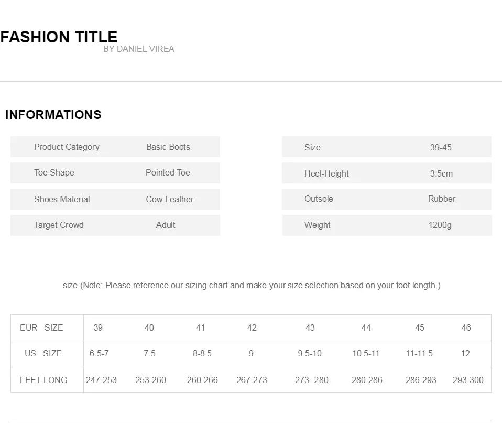Select the Size 39-45 value
The height and width of the screenshot is (448, 502).
[x=441, y=147]
